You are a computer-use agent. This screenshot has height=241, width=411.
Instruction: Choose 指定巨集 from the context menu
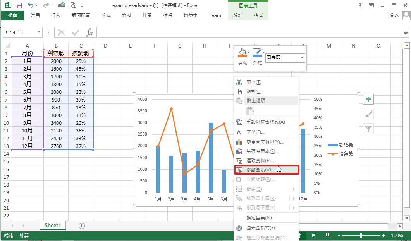pyautogui.click(x=266, y=218)
